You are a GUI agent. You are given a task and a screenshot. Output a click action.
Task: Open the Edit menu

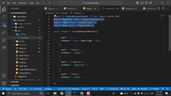(14, 3)
